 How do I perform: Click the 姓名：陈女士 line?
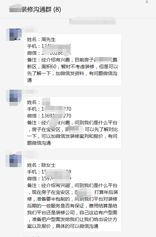point(41,165)
